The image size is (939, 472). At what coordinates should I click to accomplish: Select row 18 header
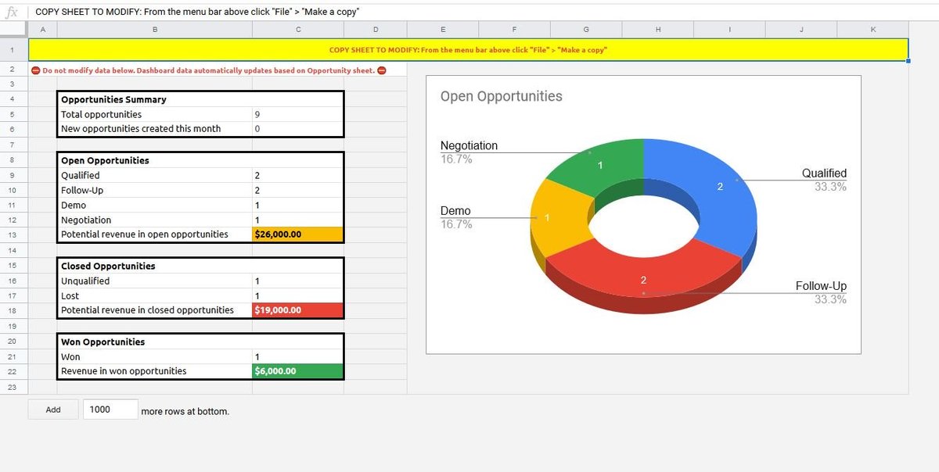click(x=13, y=310)
